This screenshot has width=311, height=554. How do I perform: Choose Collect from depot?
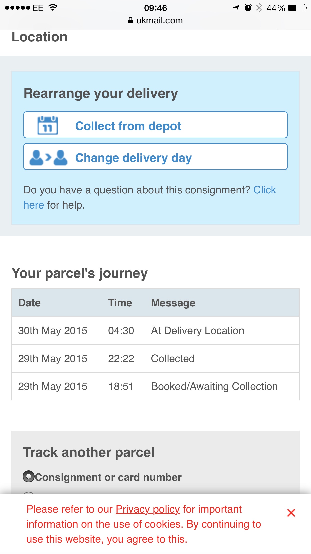click(155, 125)
